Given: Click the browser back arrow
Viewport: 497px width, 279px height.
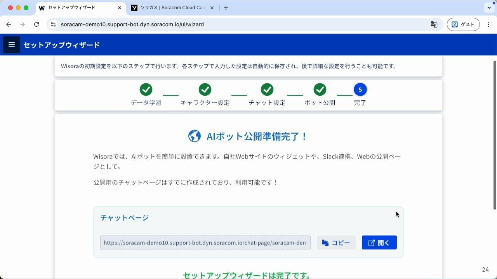Looking at the screenshot, I should coord(9,24).
